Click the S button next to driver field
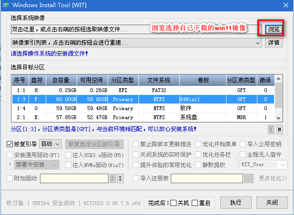Viewport: 294px width, 215px height. tap(112, 178)
